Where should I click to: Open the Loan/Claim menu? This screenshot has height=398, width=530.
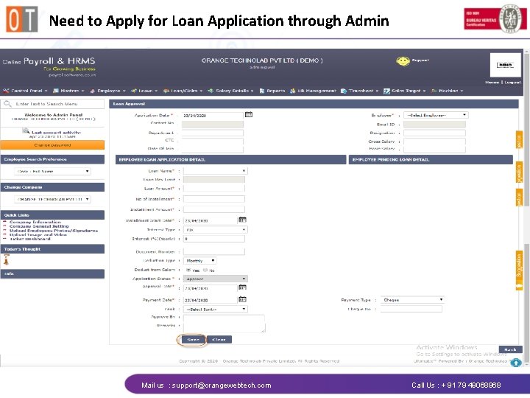tap(184, 91)
